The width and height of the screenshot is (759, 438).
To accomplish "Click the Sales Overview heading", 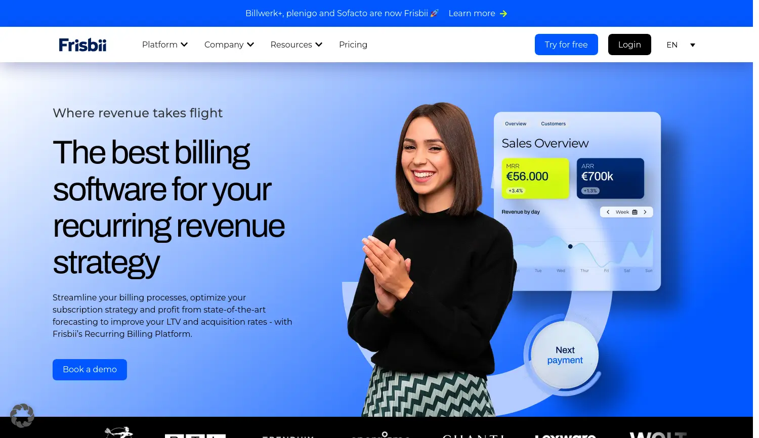I will point(545,144).
